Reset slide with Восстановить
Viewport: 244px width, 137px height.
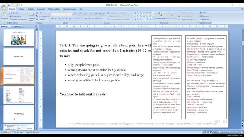[42, 16]
